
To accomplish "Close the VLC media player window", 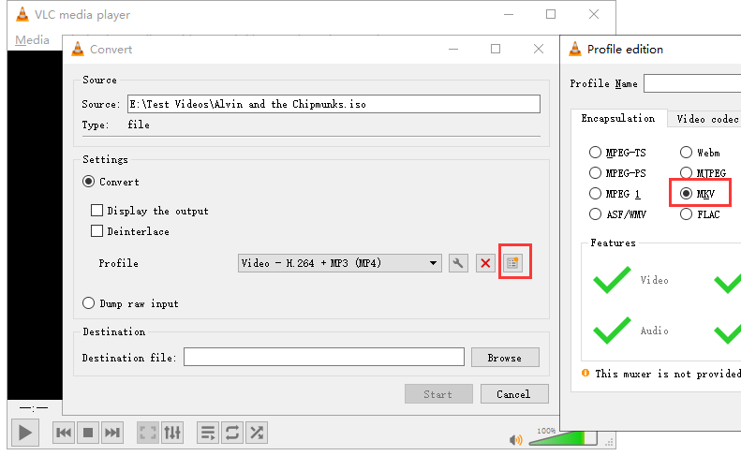I will click(x=594, y=14).
